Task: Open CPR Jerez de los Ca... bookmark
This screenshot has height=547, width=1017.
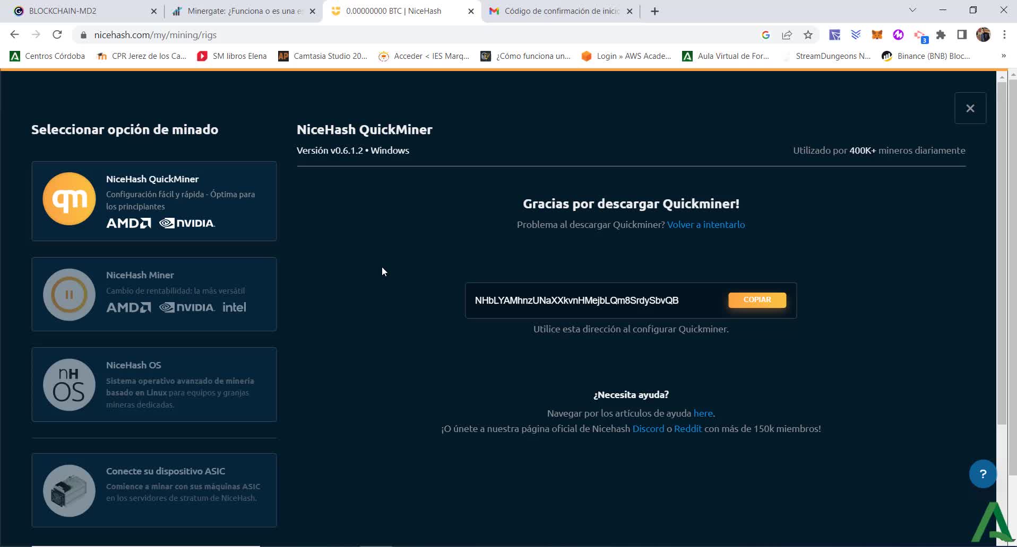Action: (x=142, y=56)
